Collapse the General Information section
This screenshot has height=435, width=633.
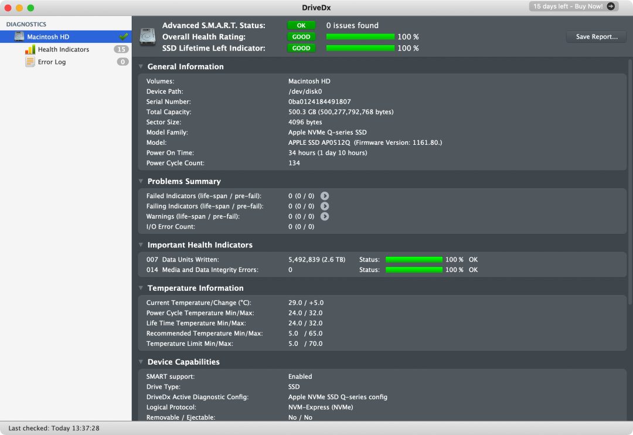click(141, 67)
